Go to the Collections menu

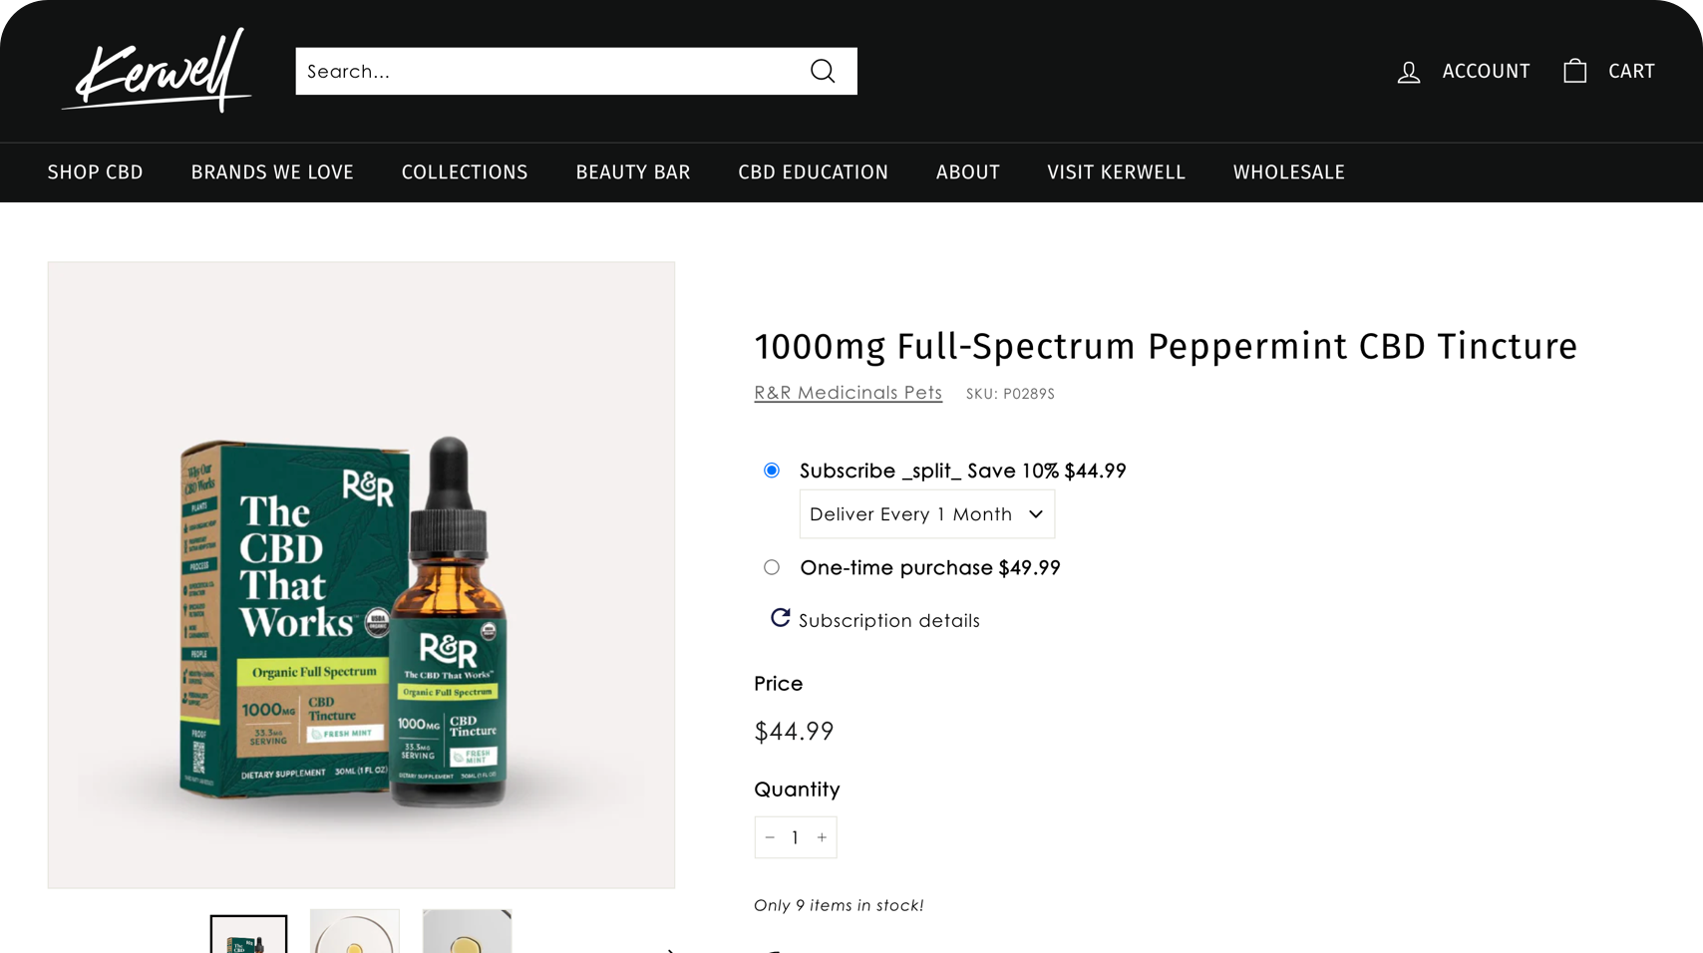coord(465,172)
